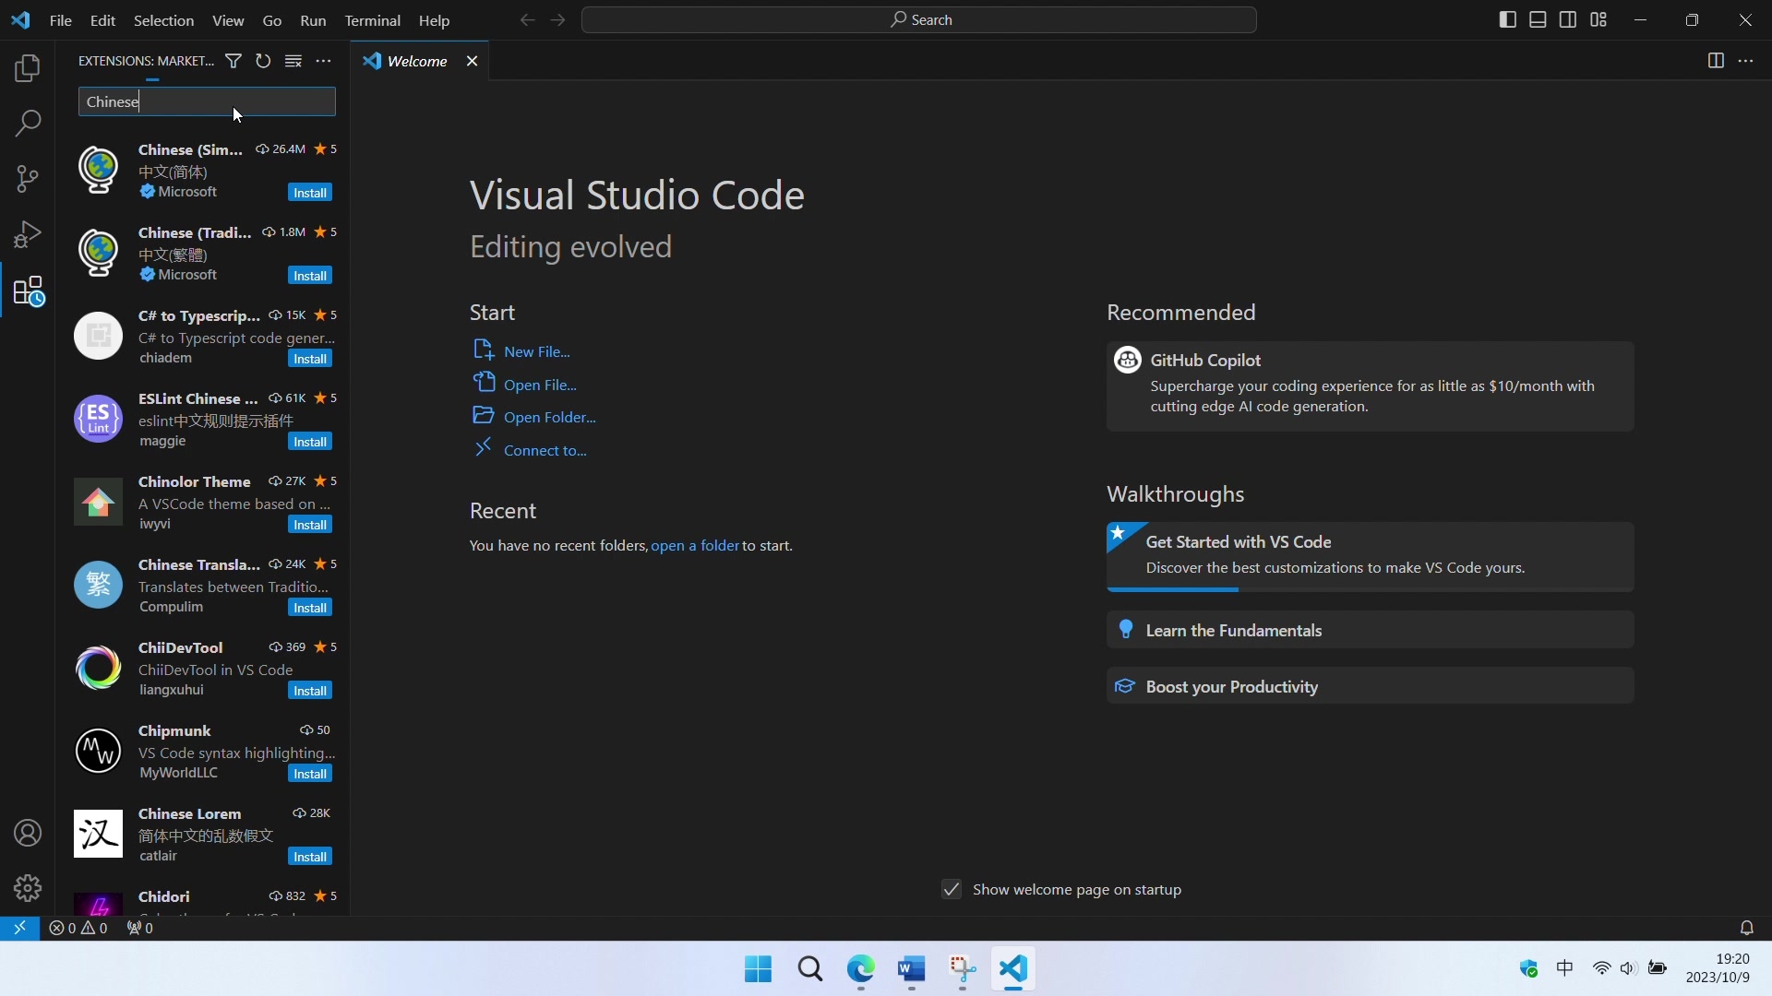Viewport: 1772px width, 996px height.
Task: Refresh the extensions list
Action: (263, 61)
